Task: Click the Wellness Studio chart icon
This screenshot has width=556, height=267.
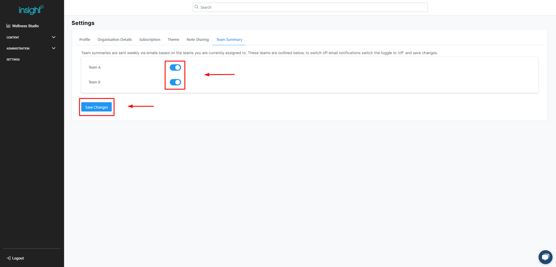Action: 8,26
